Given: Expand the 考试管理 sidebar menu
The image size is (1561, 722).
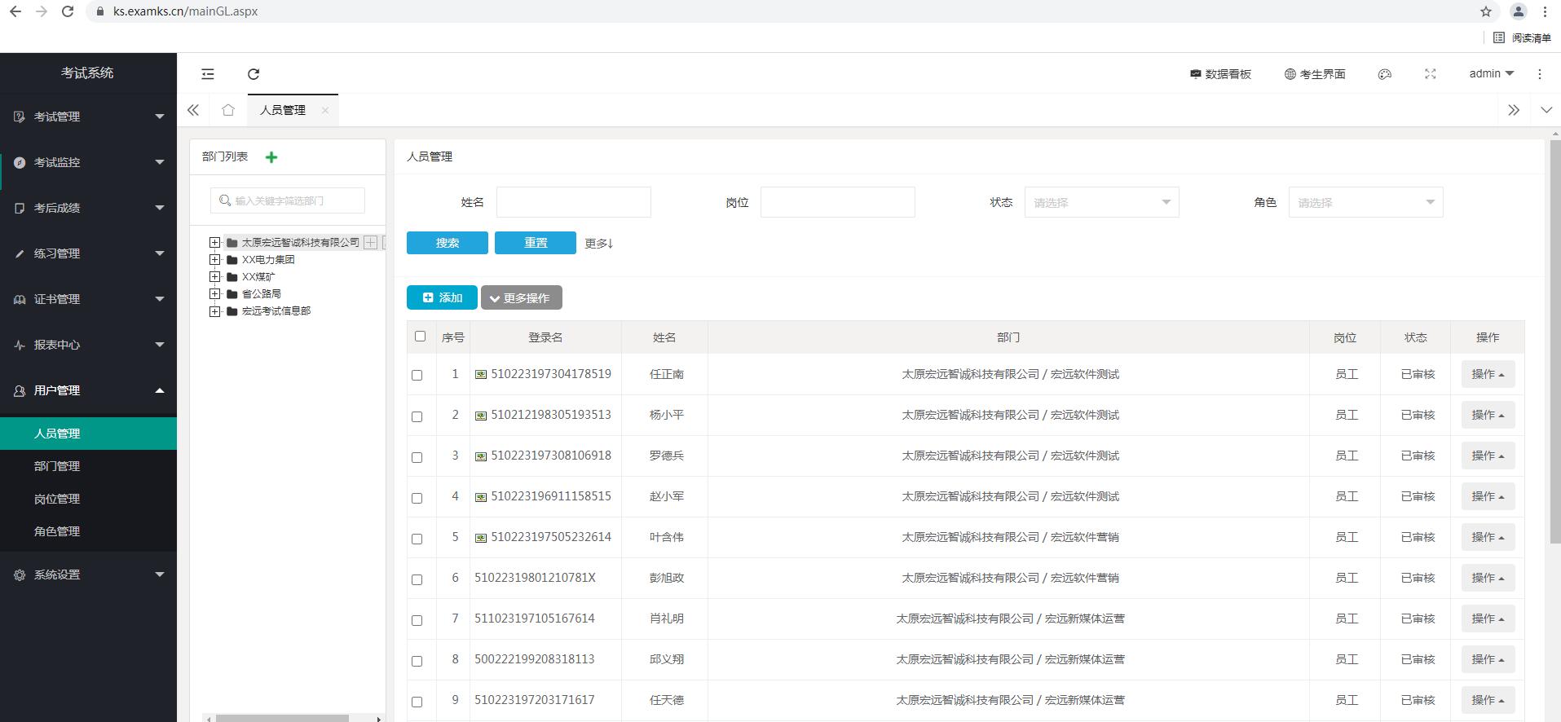Looking at the screenshot, I should (x=88, y=117).
